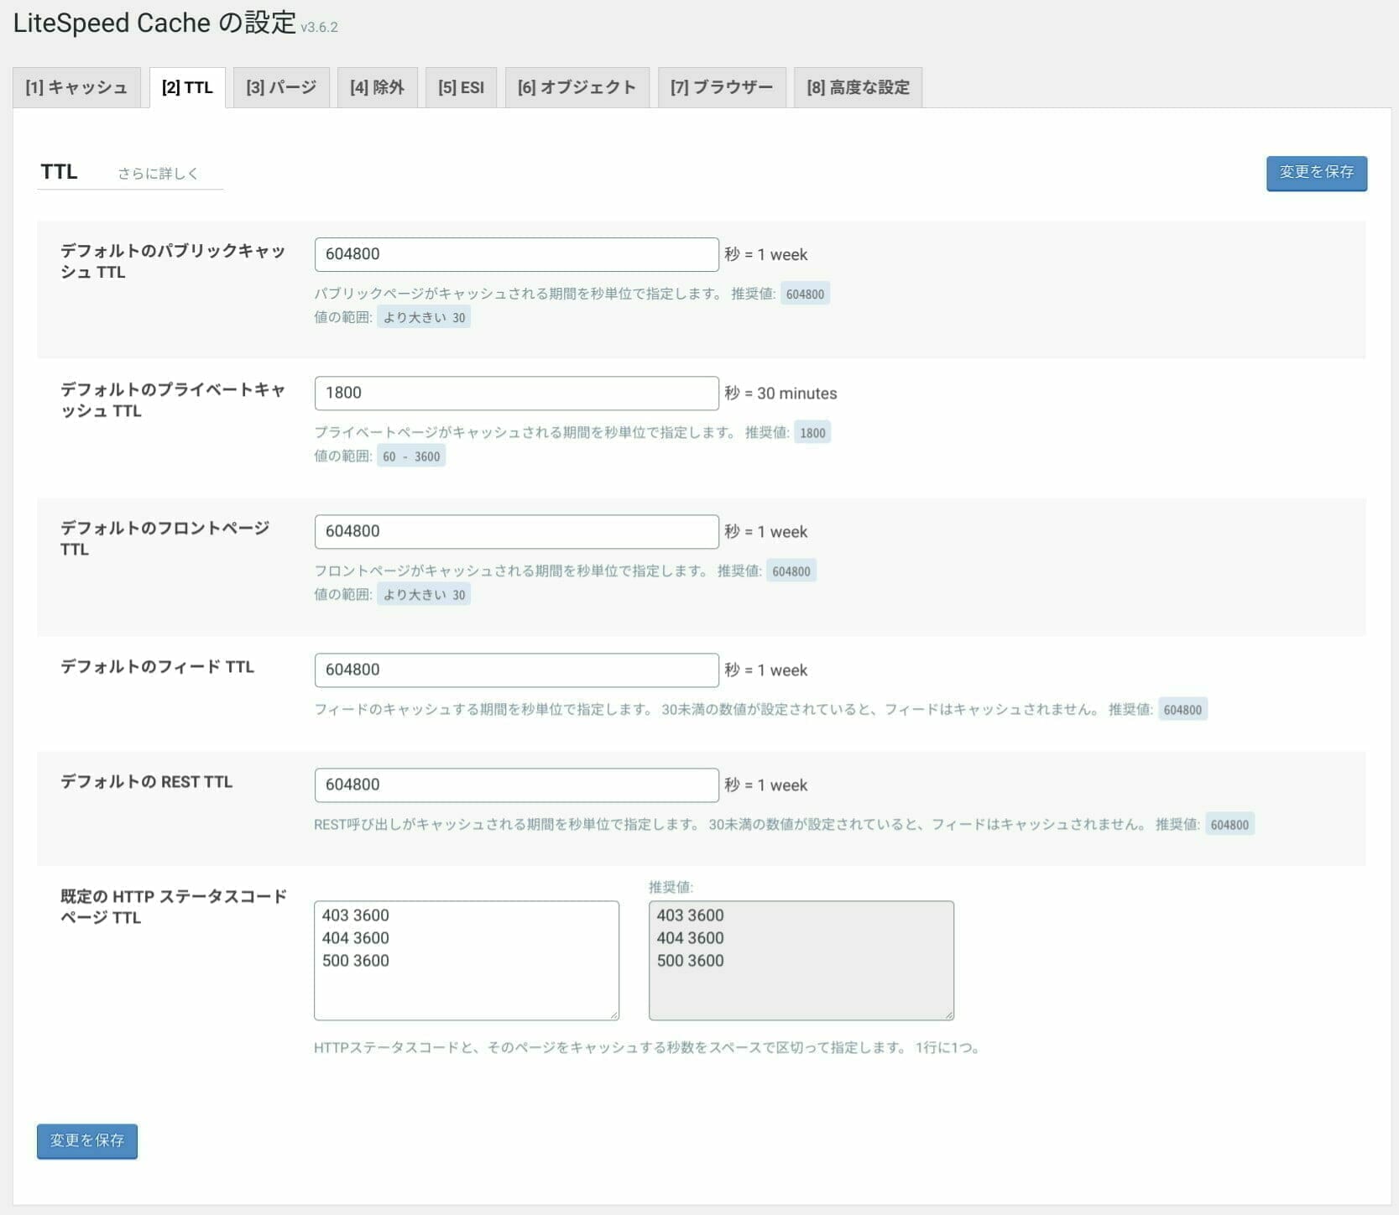Click the editable HTTP status code TTL textarea
Screen dimensions: 1399x1215
[467, 961]
